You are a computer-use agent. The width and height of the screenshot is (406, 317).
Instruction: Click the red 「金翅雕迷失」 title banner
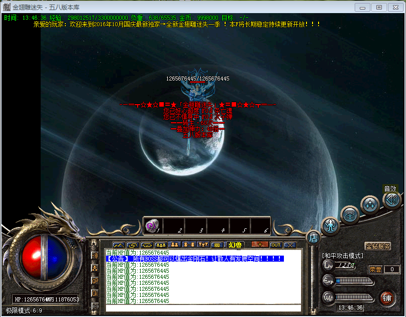pyautogui.click(x=197, y=105)
